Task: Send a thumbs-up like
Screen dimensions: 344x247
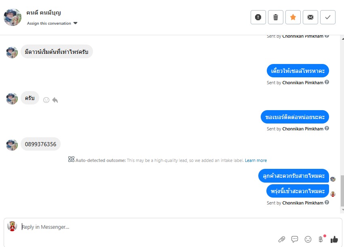Action: pyautogui.click(x=334, y=239)
